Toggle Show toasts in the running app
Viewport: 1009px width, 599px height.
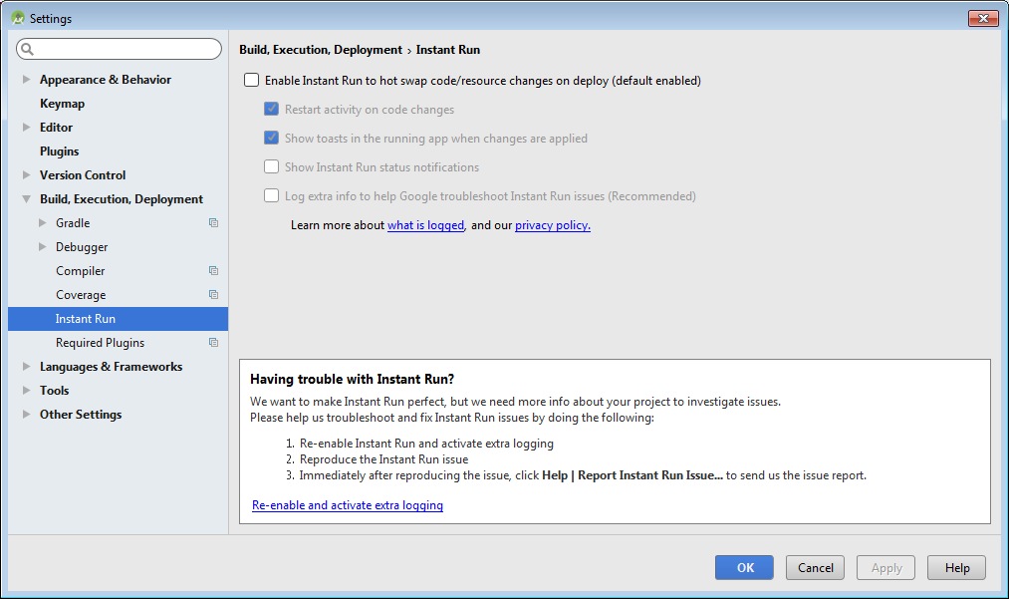tap(271, 138)
